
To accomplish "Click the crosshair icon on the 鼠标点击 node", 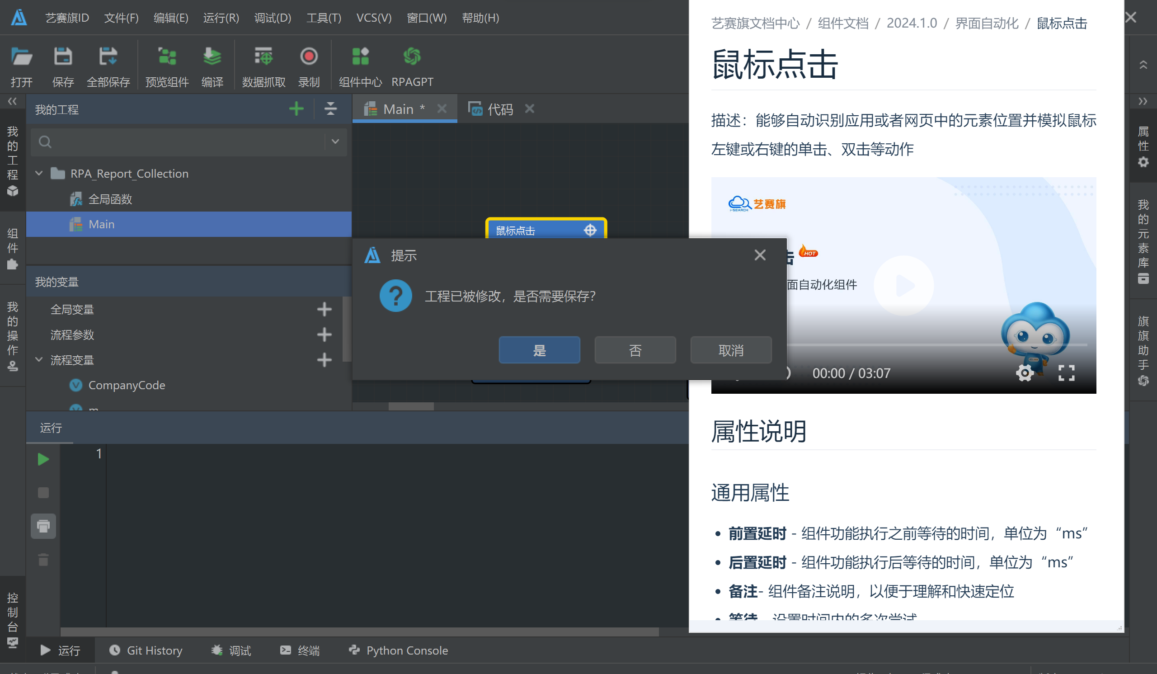I will [590, 230].
